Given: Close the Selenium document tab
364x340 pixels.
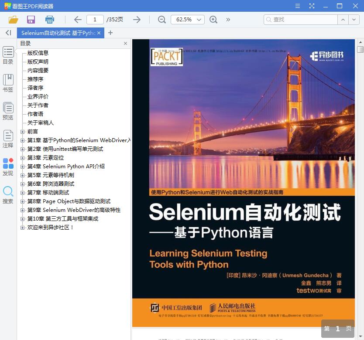Looking at the screenshot, I should [x=99, y=33].
